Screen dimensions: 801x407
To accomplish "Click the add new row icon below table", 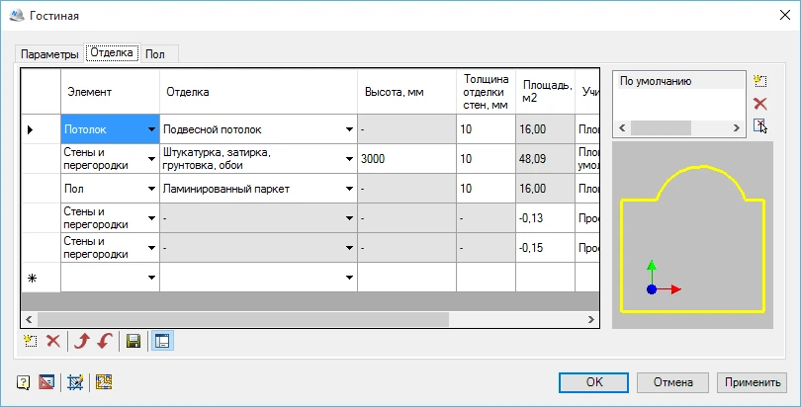I will pyautogui.click(x=30, y=341).
